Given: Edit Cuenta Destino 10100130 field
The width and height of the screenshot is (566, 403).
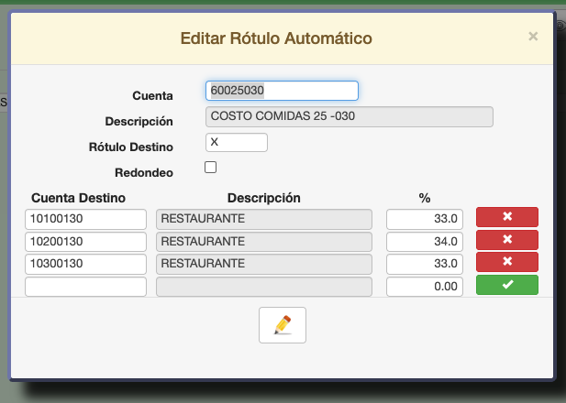Looking at the screenshot, I should (x=85, y=219).
